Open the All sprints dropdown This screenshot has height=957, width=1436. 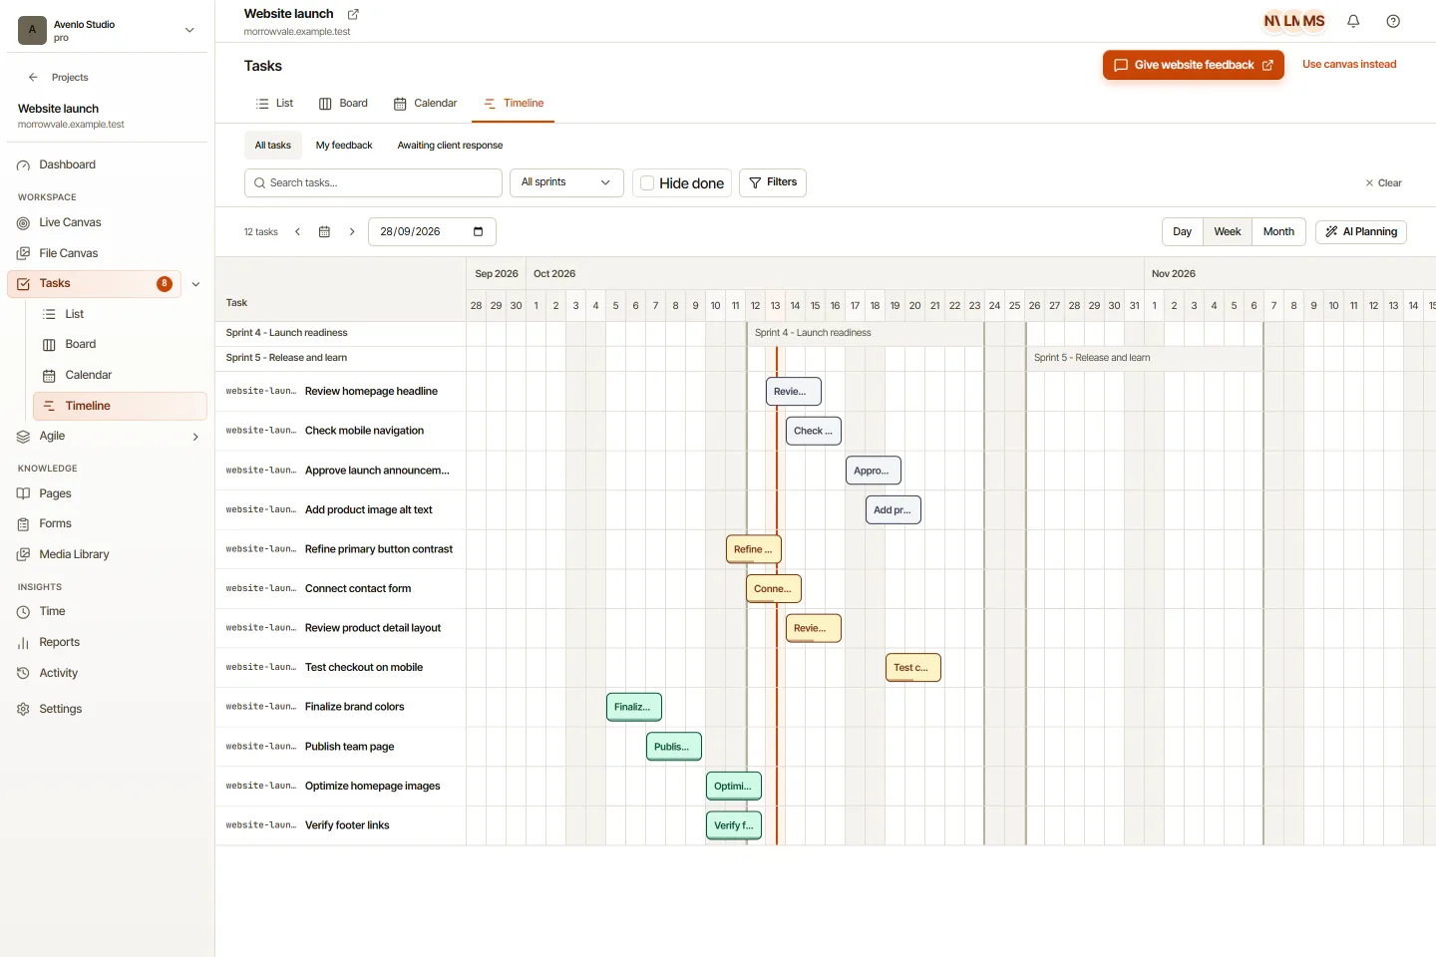coord(566,182)
